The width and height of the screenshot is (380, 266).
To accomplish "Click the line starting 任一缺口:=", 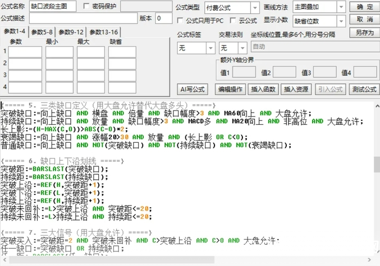I will tap(62, 249).
